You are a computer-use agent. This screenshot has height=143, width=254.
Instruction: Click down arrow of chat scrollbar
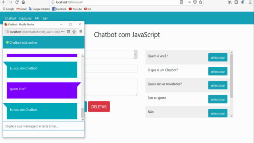83,120
